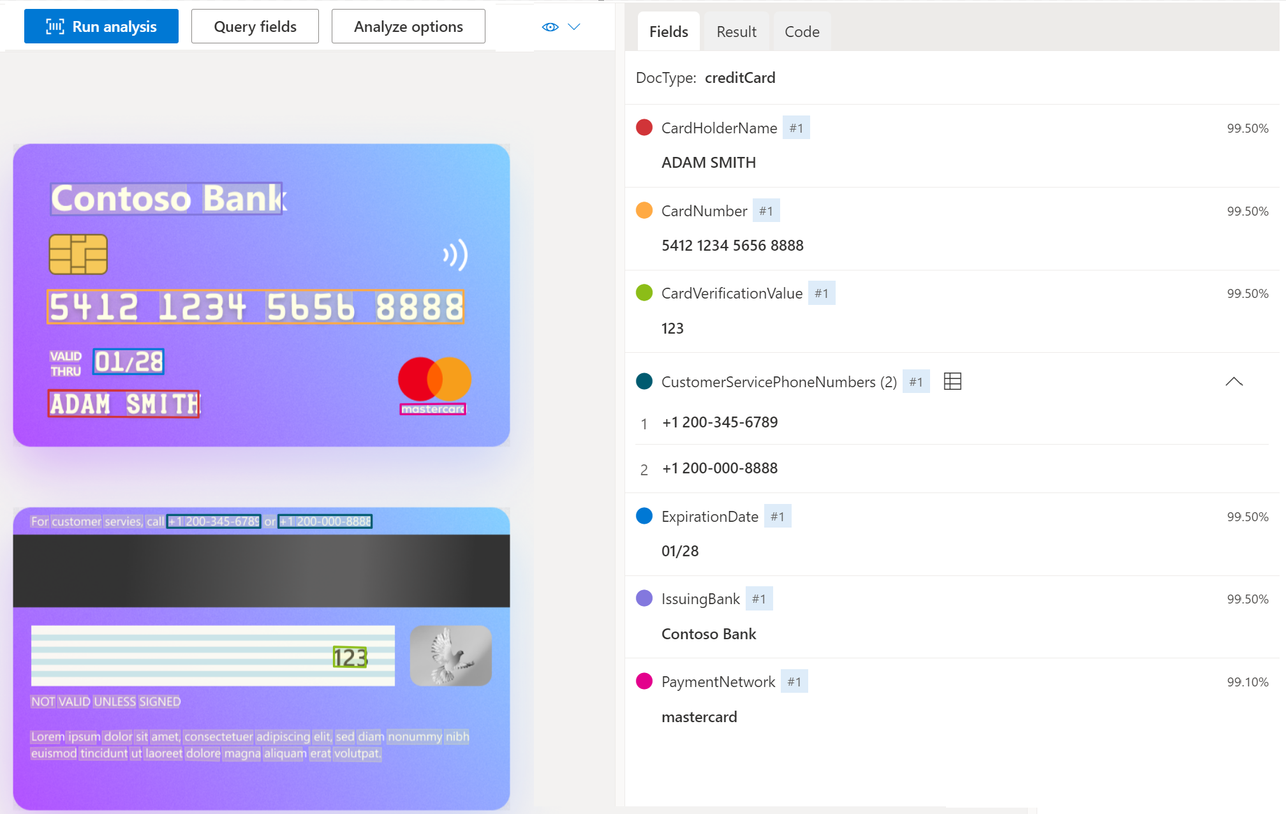
Task: Switch to the Result tab
Action: tap(735, 31)
